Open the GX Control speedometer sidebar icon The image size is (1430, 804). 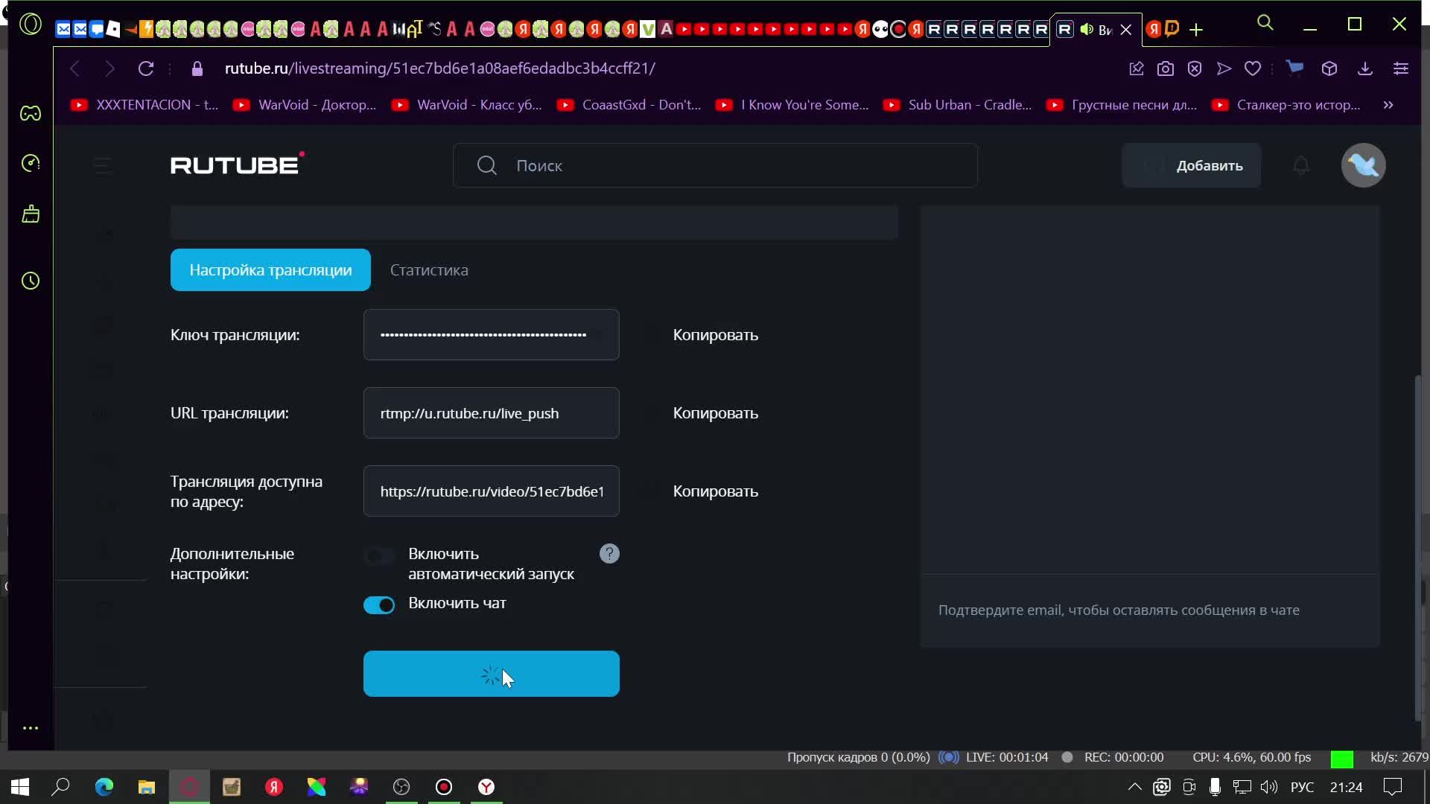coord(31,163)
